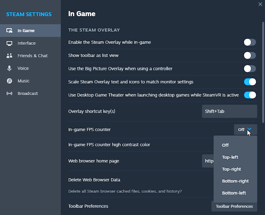
Task: Disable Scale Steam Overlay text toggle
Action: tap(250, 82)
